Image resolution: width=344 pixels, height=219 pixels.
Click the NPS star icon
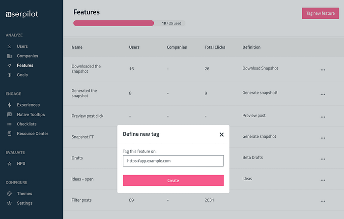click(x=10, y=163)
